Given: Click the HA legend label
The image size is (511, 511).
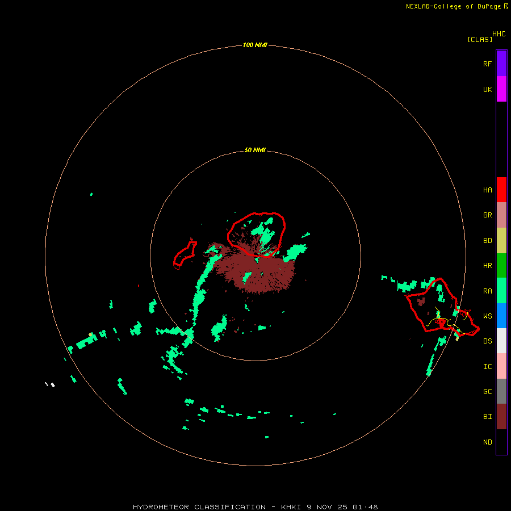Looking at the screenshot, I should point(487,190).
